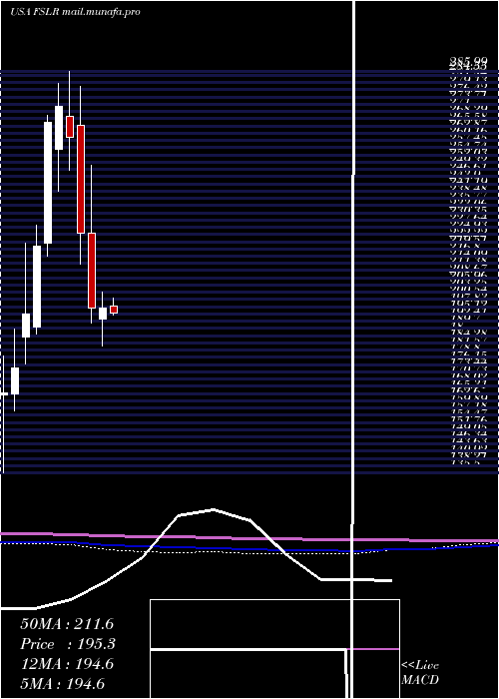Screen dimensions: 499x699
Task: Click the tallest white candlestick body
Action: [x=48, y=183]
